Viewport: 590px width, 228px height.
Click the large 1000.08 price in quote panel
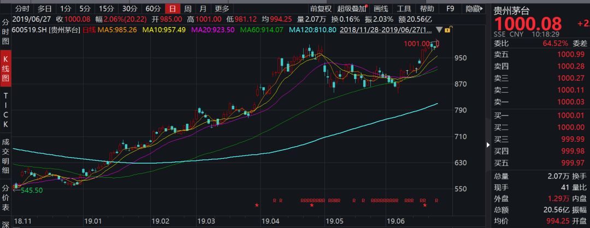[528, 25]
